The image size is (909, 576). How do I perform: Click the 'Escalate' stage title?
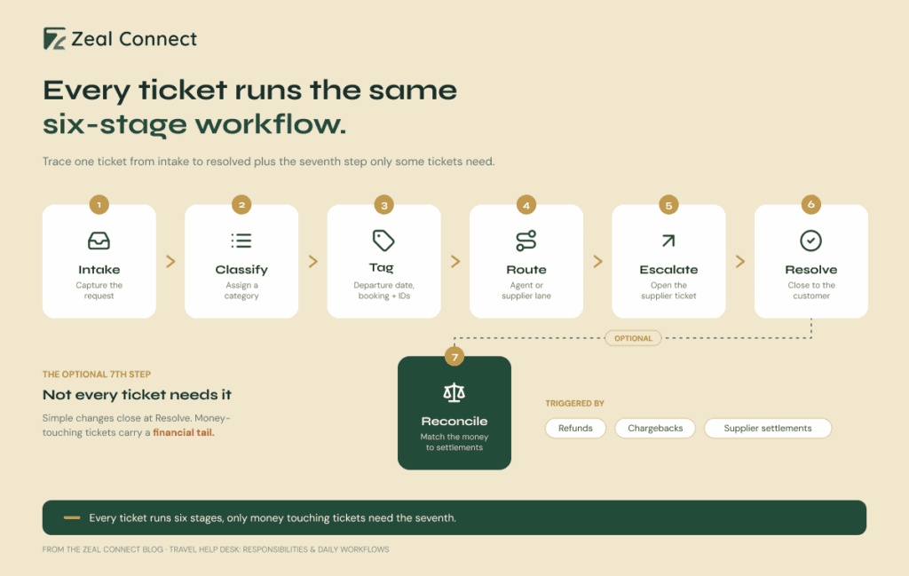click(x=668, y=270)
